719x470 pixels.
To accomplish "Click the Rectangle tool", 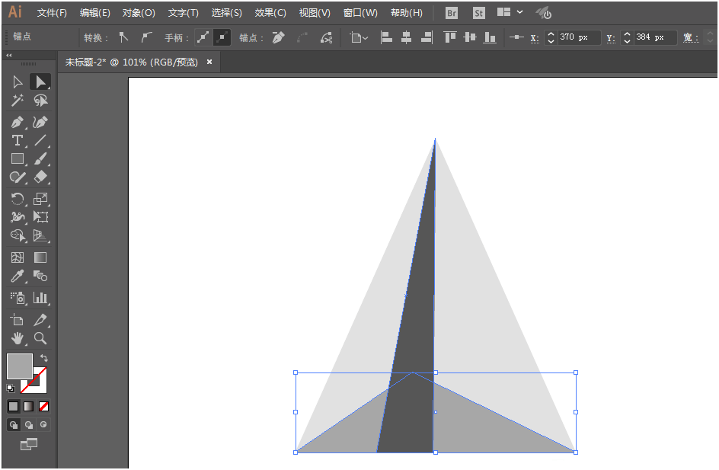I will click(17, 158).
